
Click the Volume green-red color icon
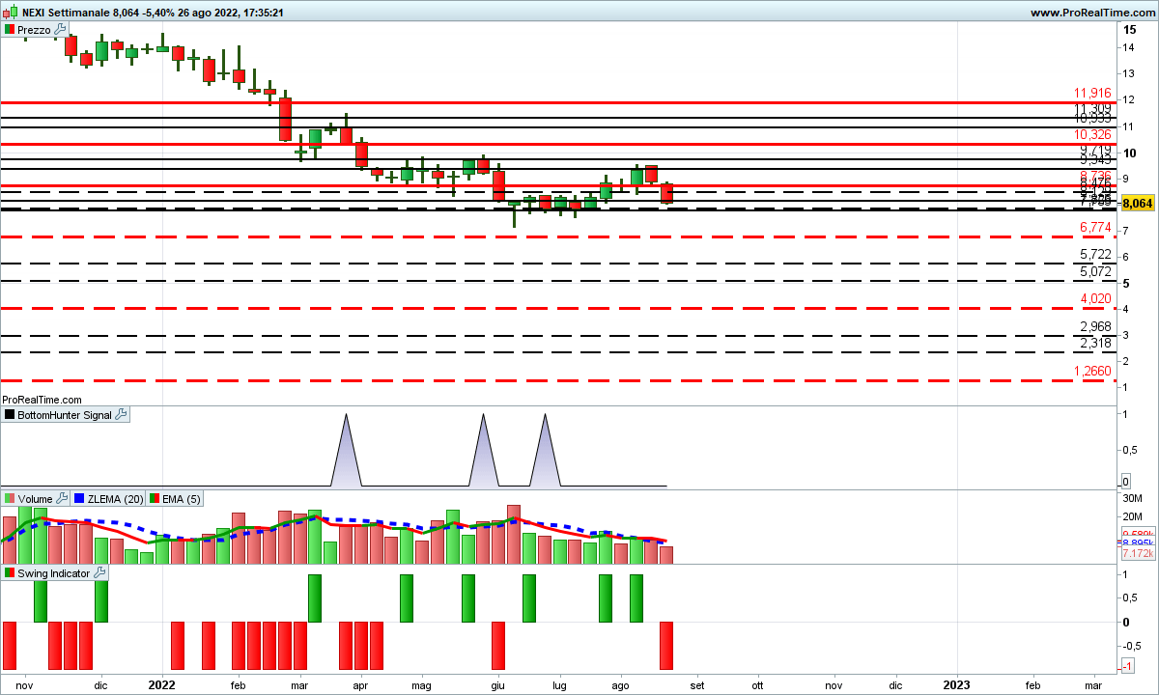pyautogui.click(x=9, y=498)
